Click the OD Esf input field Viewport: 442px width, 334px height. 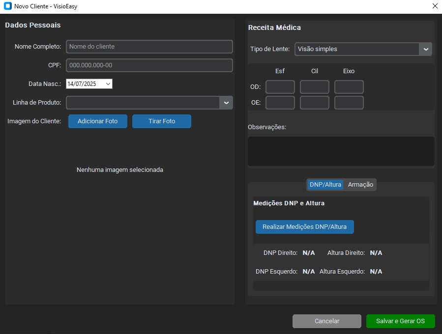(280, 87)
